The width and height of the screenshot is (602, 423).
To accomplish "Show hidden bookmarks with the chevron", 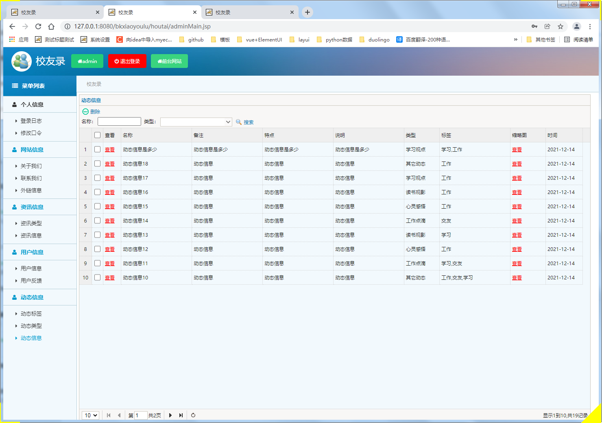I will [515, 39].
